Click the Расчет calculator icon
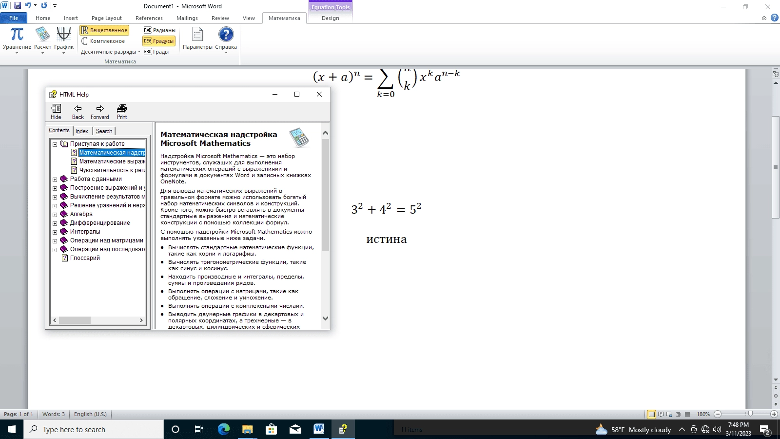Image resolution: width=780 pixels, height=439 pixels. tap(42, 40)
